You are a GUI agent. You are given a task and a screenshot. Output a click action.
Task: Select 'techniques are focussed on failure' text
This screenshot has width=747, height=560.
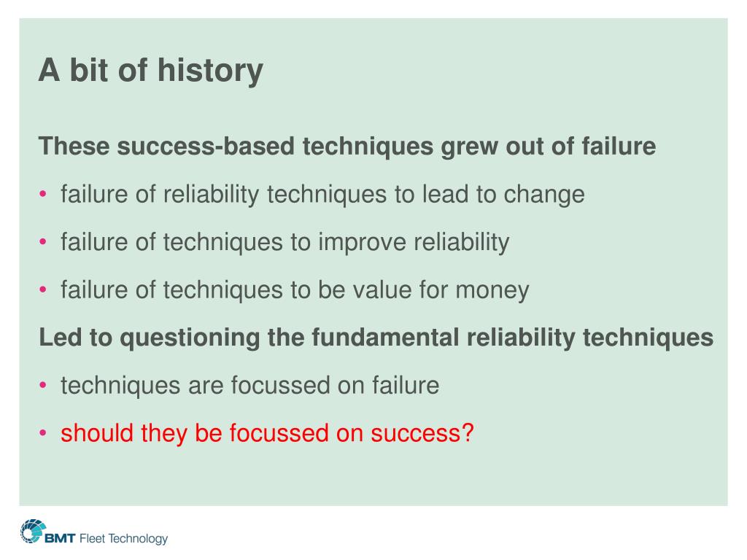click(x=249, y=385)
